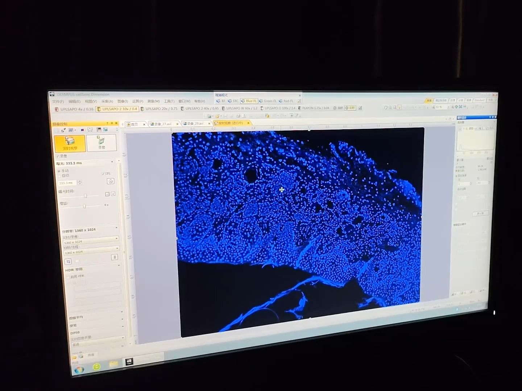Select the UPLSAPO 2 10x / 0.4 objective
Screen dimensions: 522x391
pos(117,109)
